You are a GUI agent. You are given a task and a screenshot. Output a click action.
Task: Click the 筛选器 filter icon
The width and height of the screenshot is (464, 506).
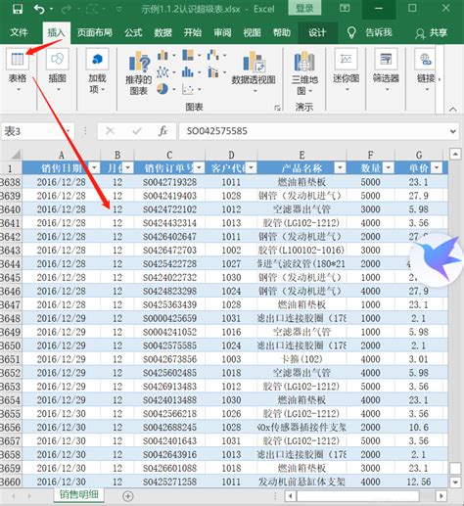[386, 59]
